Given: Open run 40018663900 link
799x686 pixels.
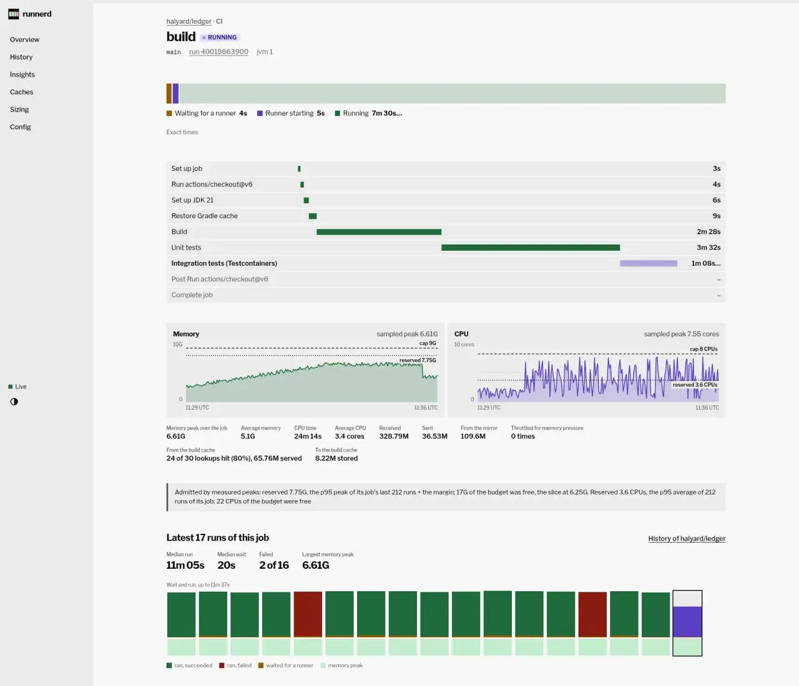Looking at the screenshot, I should point(218,52).
